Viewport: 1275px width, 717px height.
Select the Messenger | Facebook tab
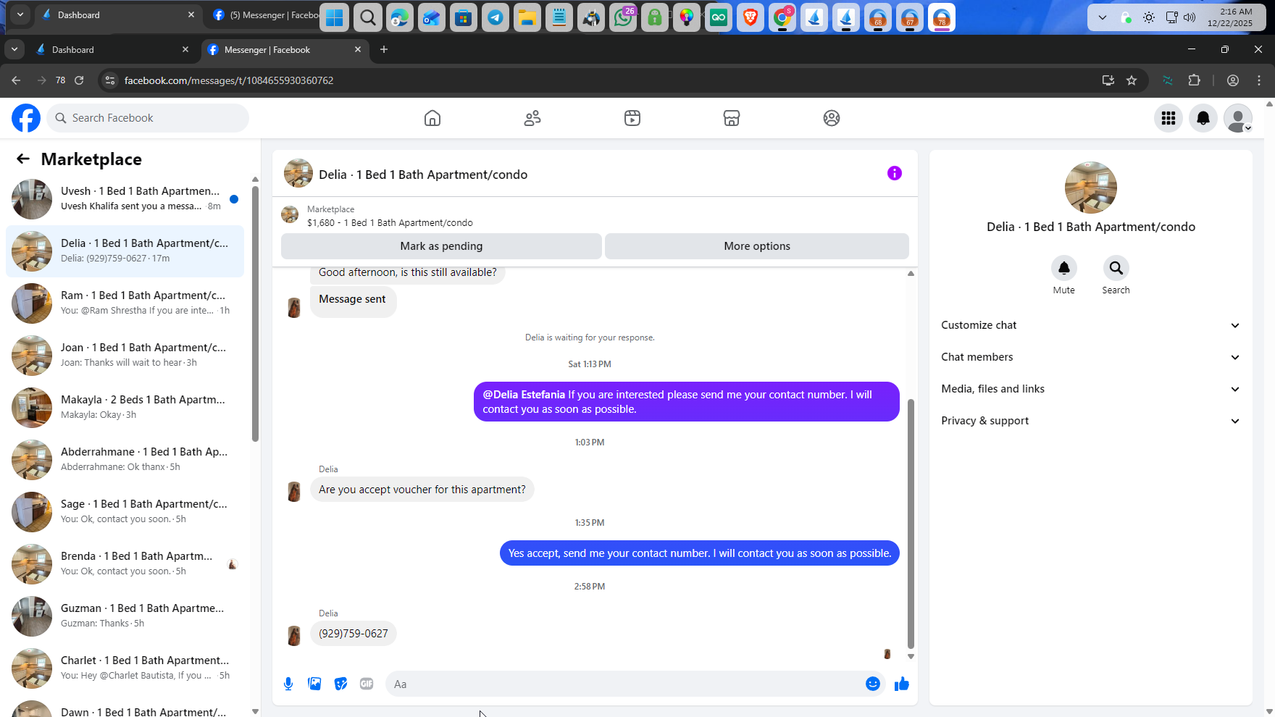pyautogui.click(x=285, y=50)
